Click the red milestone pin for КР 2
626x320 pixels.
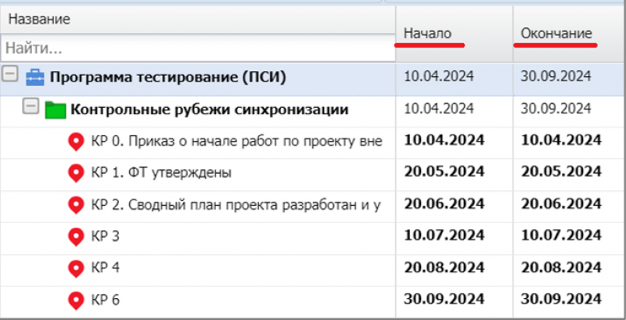coord(76,205)
